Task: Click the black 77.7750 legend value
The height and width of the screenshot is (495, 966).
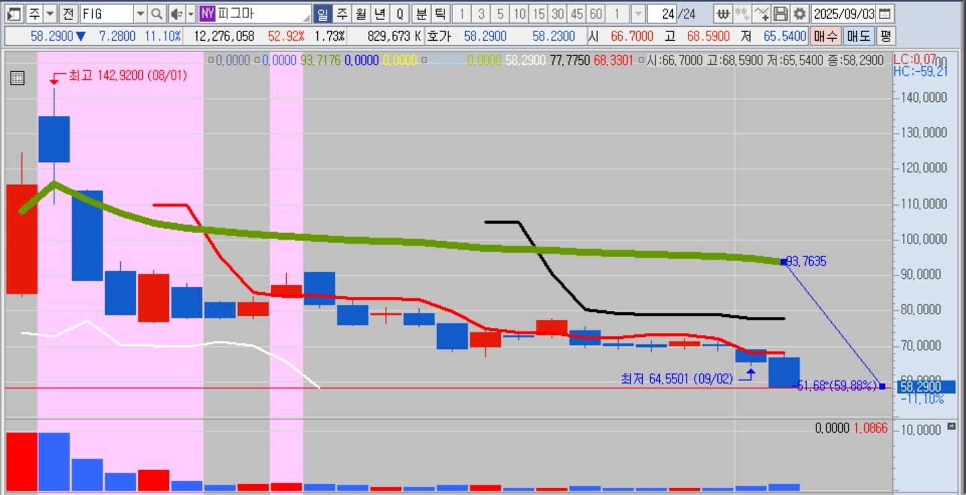Action: click(569, 60)
